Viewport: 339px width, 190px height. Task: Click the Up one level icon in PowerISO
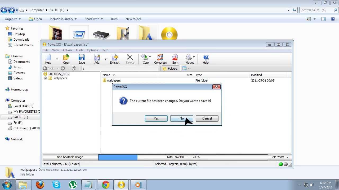tap(74, 68)
